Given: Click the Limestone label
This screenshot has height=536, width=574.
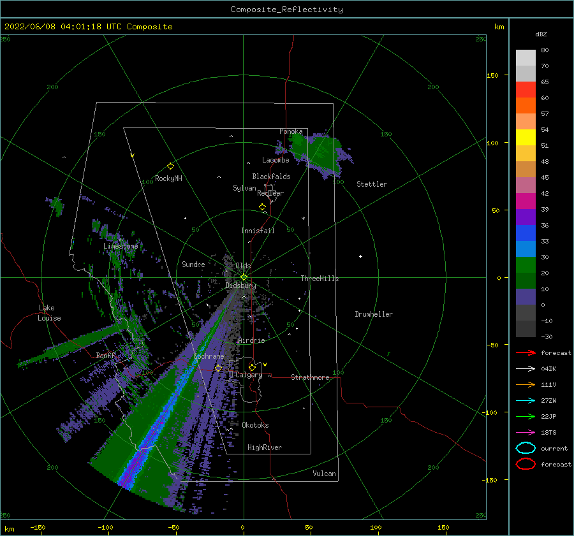Looking at the screenshot, I should [x=121, y=246].
